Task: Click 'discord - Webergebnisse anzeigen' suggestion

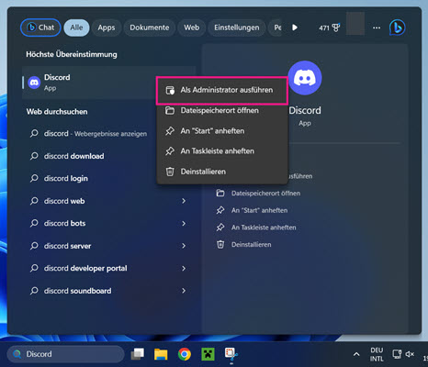Action: pyautogui.click(x=95, y=134)
